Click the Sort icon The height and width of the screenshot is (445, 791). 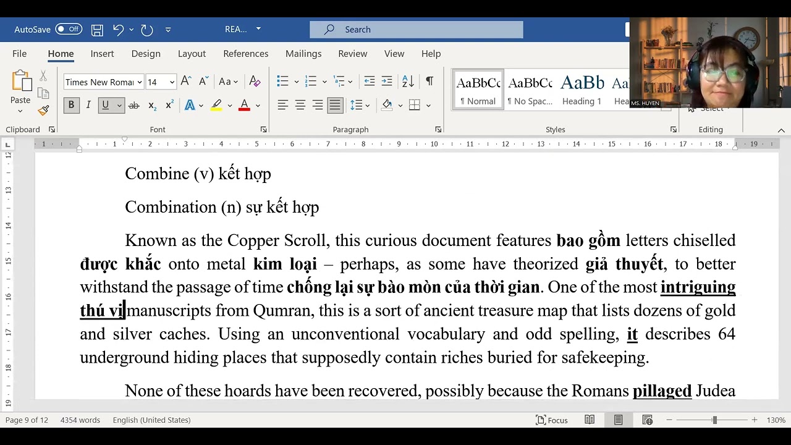[408, 82]
